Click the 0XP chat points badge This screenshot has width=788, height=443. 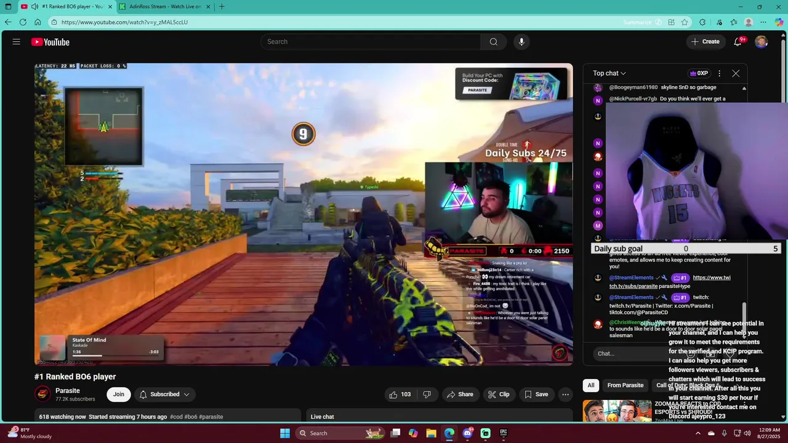[699, 73]
